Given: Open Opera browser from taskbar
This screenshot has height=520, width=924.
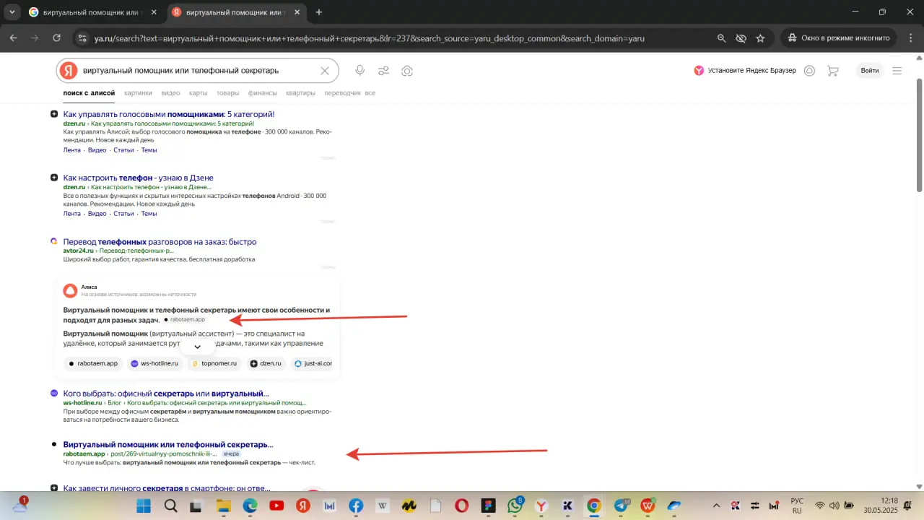Looking at the screenshot, I should pyautogui.click(x=462, y=506).
